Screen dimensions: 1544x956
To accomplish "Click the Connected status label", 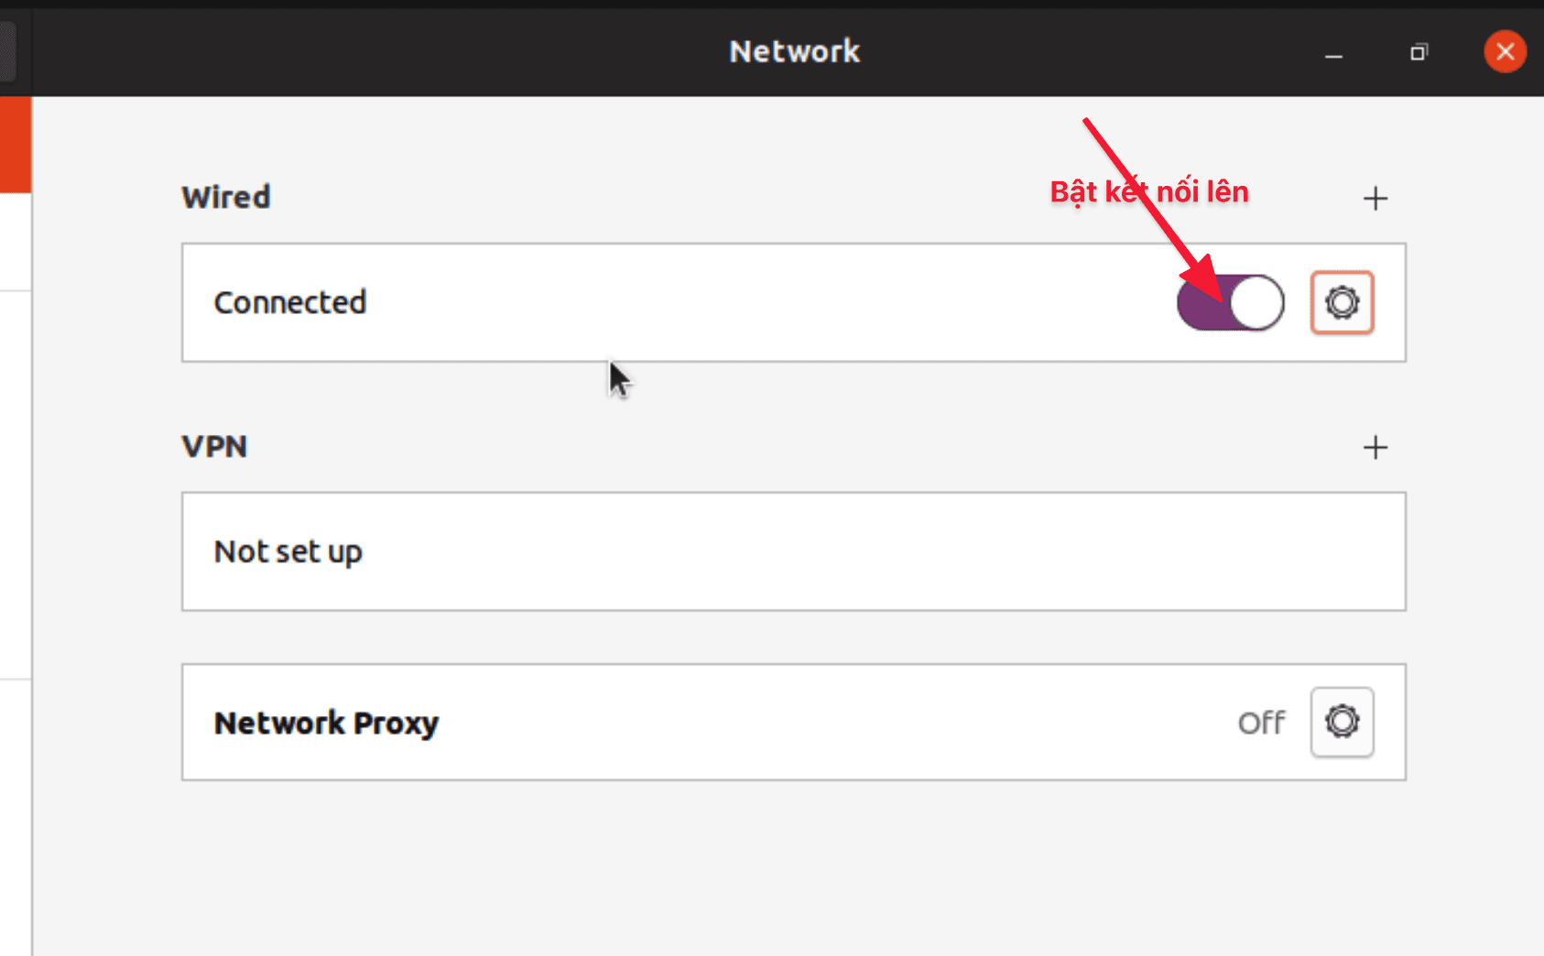I will tap(290, 302).
